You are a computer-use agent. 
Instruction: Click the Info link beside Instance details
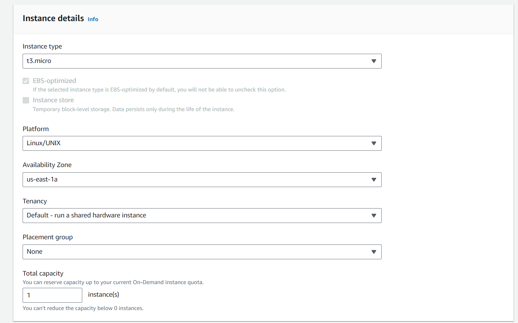[x=93, y=19]
